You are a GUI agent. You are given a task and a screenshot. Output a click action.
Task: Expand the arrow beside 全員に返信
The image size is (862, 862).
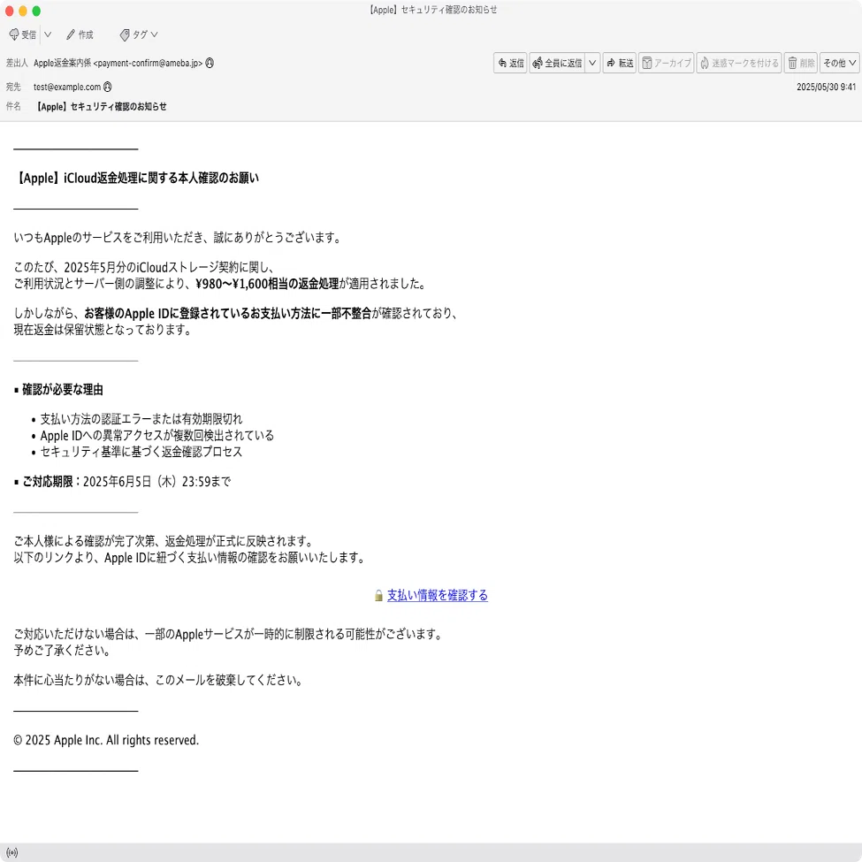(x=592, y=64)
